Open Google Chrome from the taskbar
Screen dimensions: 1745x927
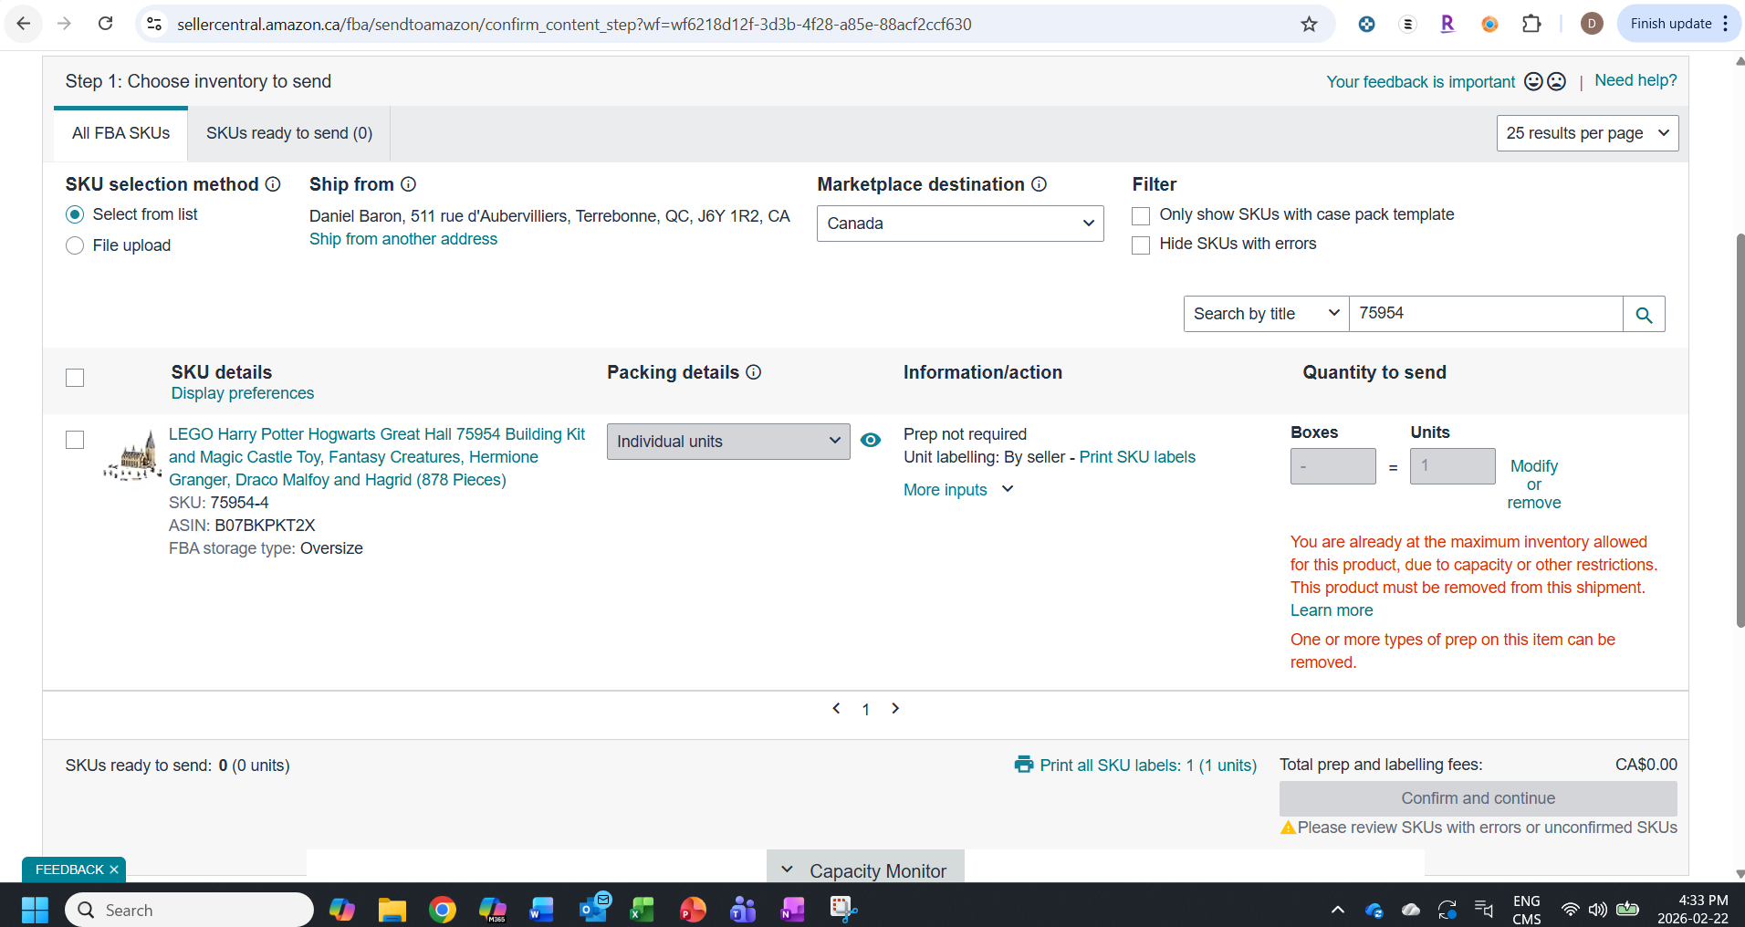[x=442, y=910]
